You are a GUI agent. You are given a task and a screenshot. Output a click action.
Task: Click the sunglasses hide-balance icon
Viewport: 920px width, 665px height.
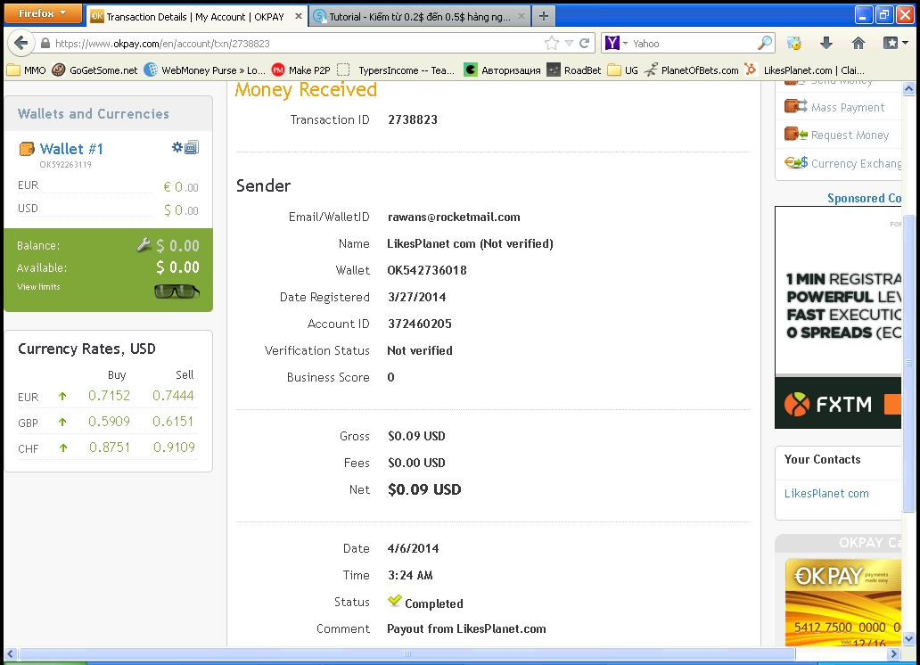177,291
